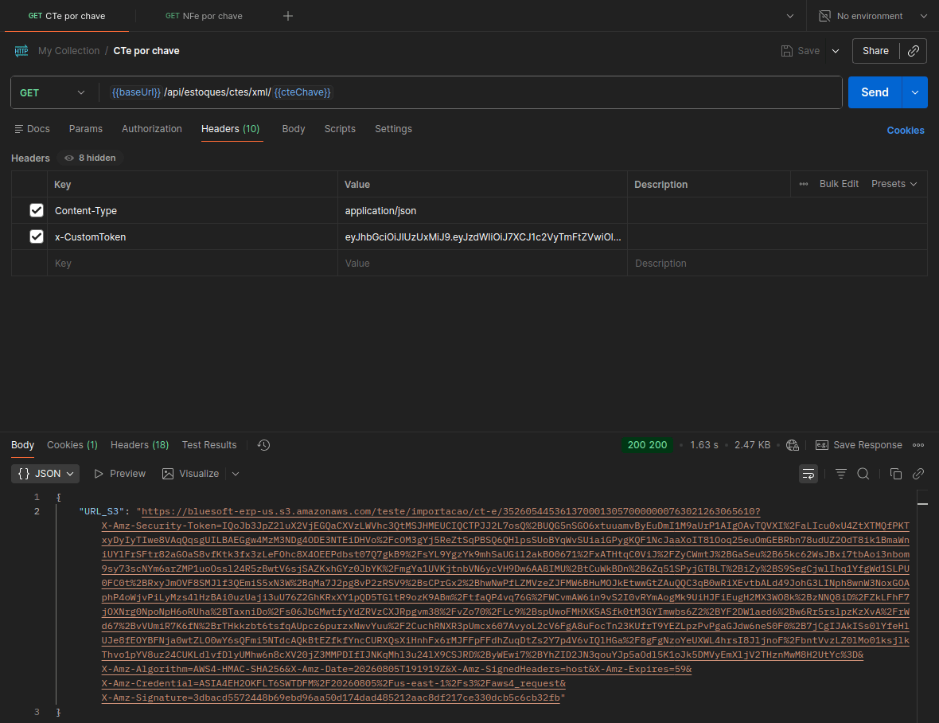Open the environment selector chevron
The width and height of the screenshot is (939, 723).
pyautogui.click(x=923, y=16)
